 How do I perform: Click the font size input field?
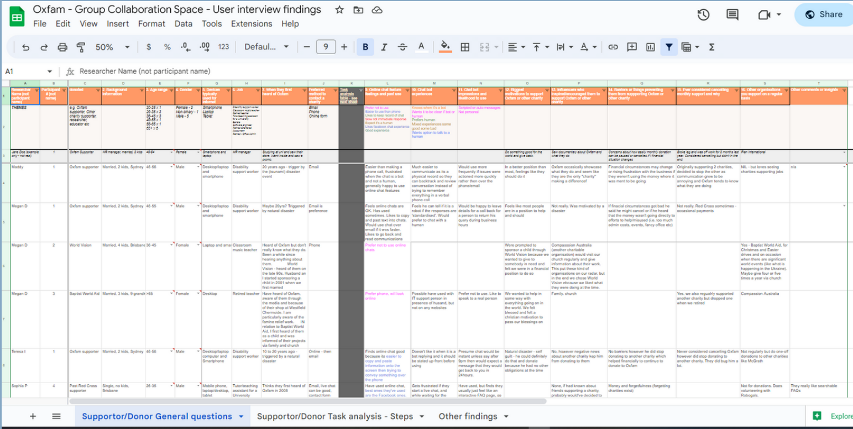tap(326, 47)
